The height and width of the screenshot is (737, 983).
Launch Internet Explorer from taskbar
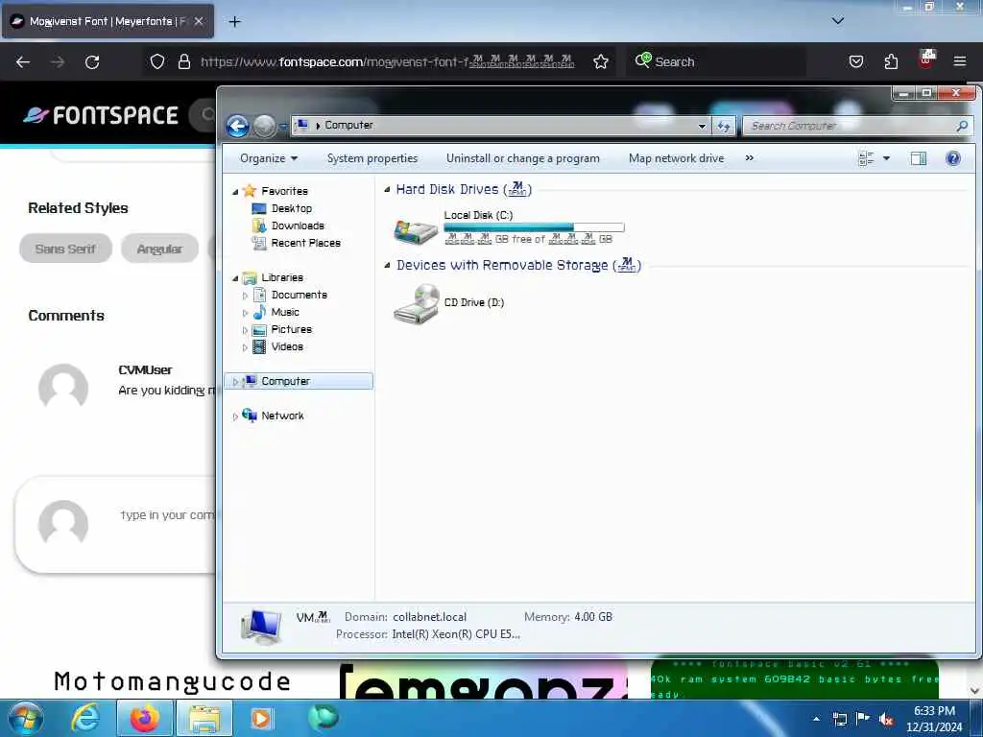tap(85, 718)
